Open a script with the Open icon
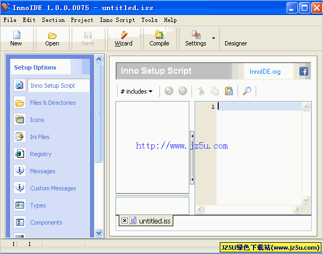 click(x=52, y=36)
